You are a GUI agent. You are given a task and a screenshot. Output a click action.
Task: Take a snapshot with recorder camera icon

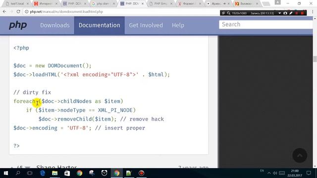(285, 13)
